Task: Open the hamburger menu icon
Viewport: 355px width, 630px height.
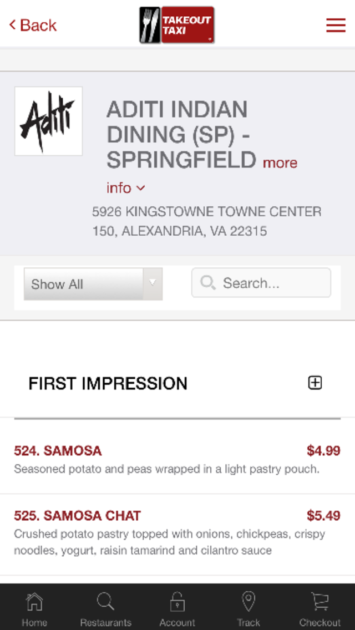Action: [336, 25]
